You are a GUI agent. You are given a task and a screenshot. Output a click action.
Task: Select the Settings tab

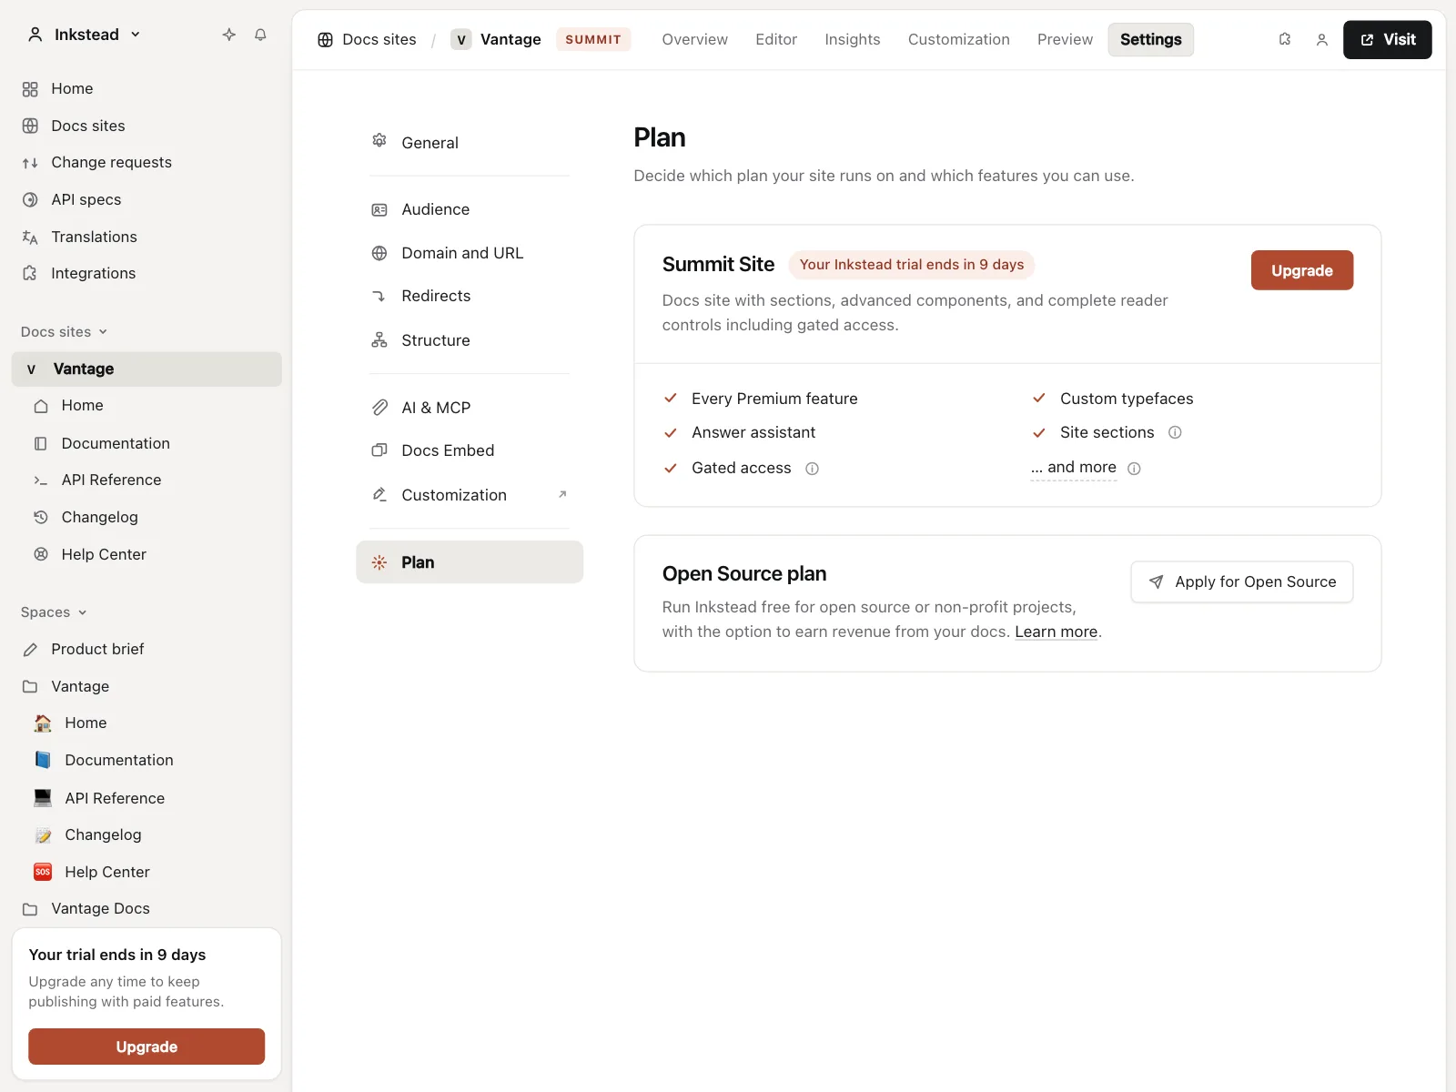click(x=1151, y=40)
